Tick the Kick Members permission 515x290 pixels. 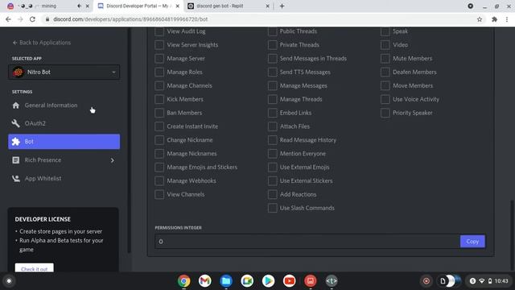pyautogui.click(x=159, y=99)
